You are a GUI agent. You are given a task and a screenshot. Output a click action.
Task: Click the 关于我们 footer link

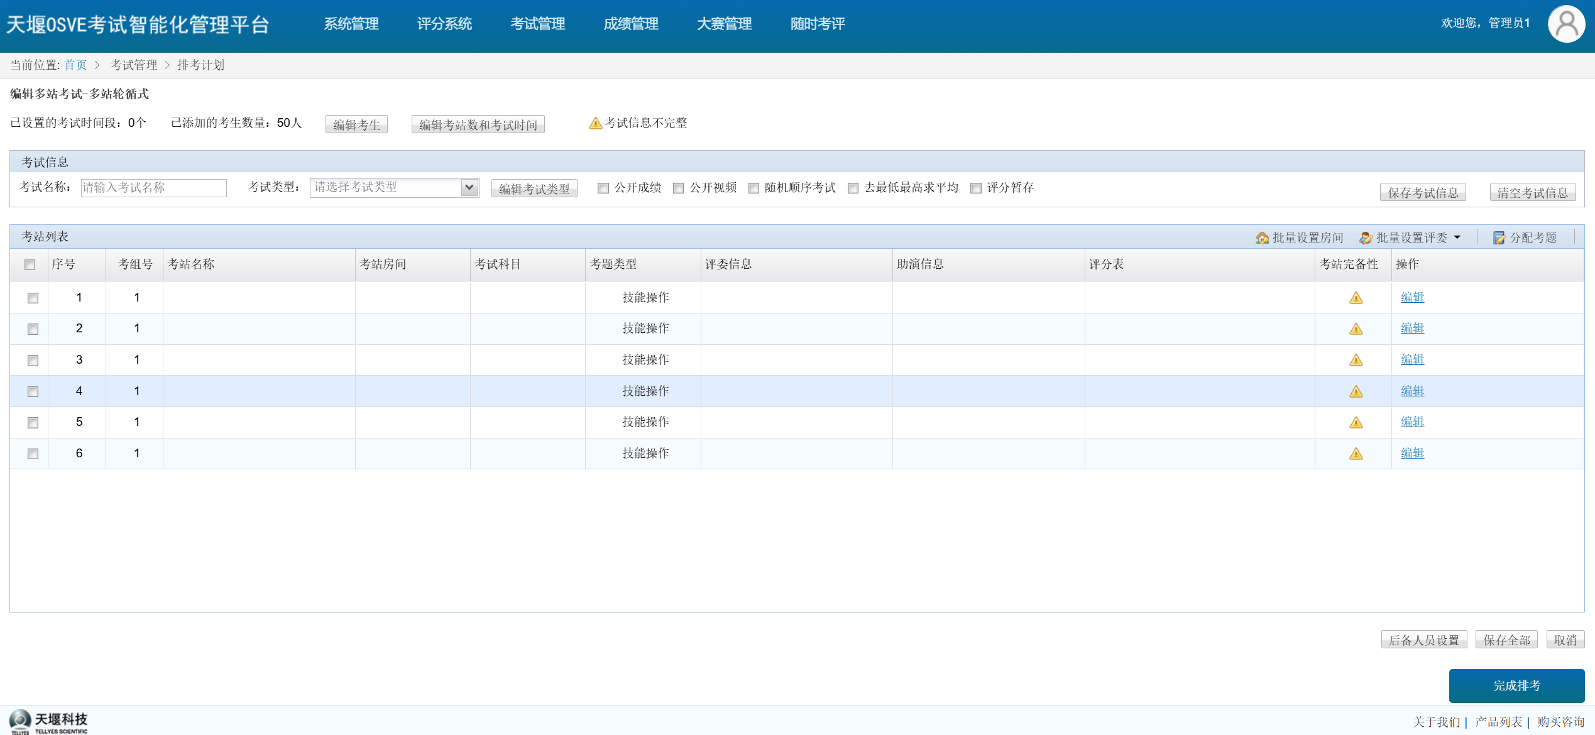1436,722
